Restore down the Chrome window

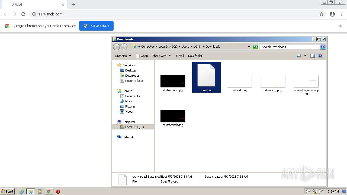click(x=331, y=2)
